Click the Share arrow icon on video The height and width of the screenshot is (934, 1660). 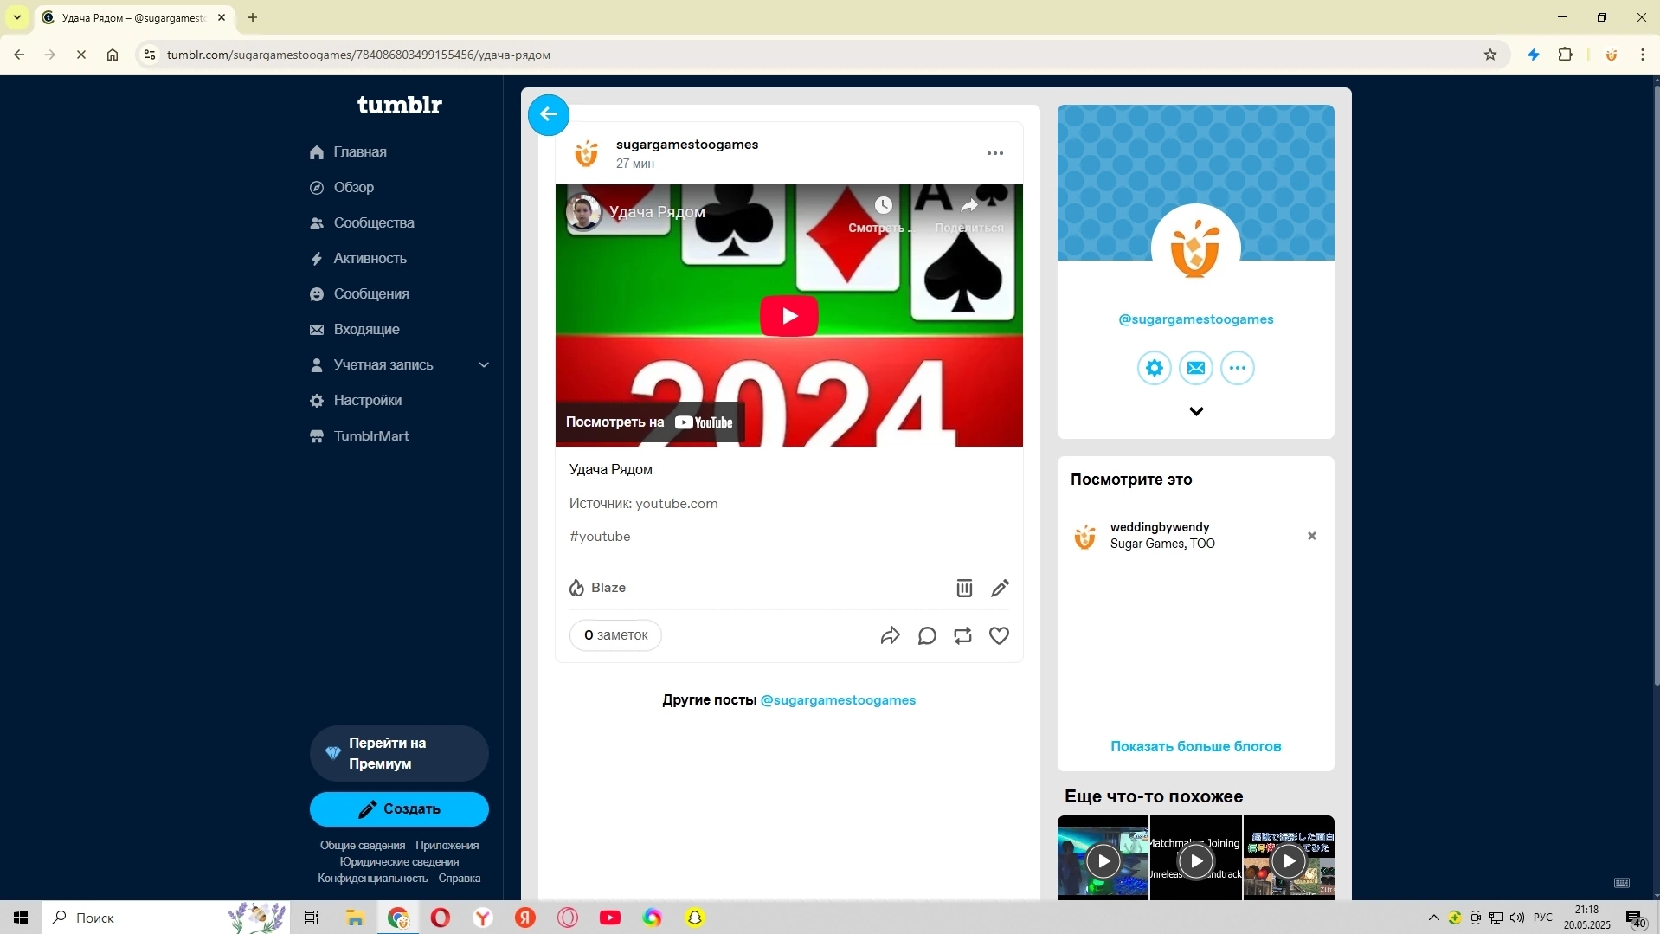(969, 205)
